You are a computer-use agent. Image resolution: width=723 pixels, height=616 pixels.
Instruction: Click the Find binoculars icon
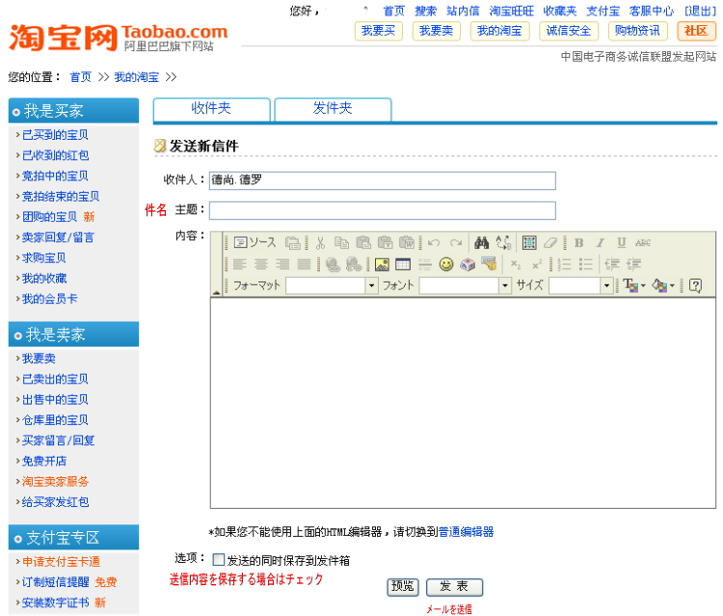(482, 243)
